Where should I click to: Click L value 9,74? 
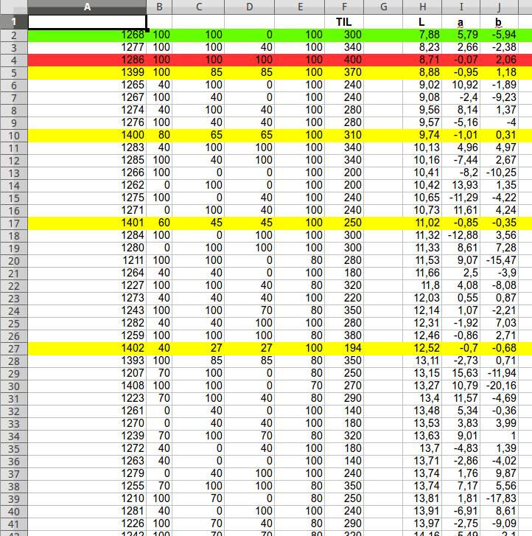coord(422,136)
